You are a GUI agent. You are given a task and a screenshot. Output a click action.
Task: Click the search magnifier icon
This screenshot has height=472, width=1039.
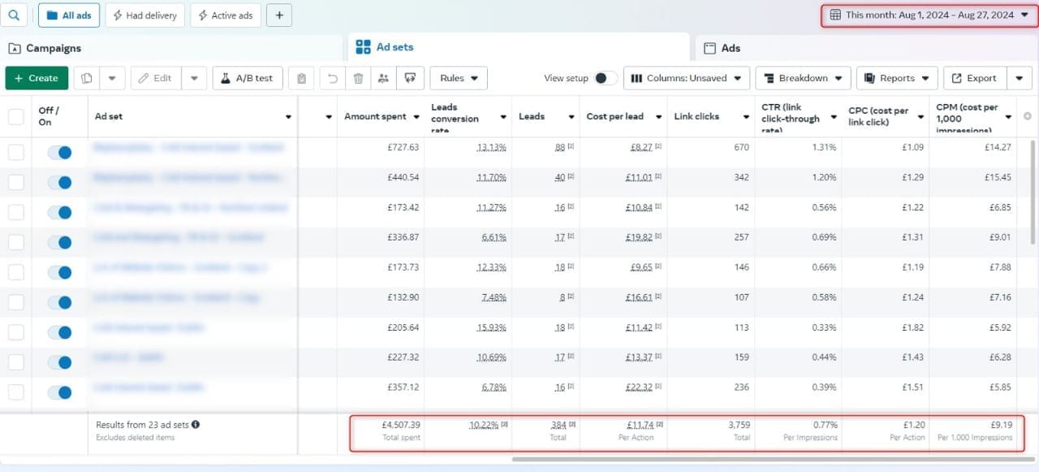pyautogui.click(x=14, y=15)
